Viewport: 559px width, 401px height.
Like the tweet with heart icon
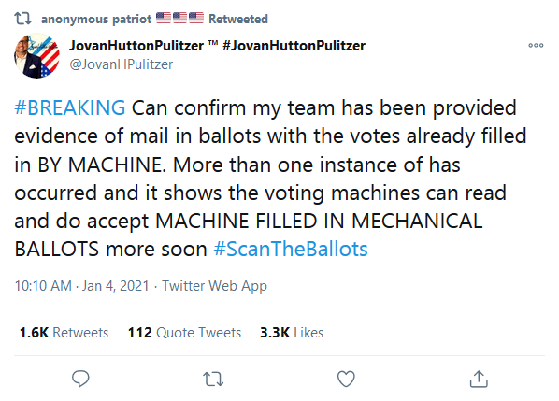tap(346, 379)
